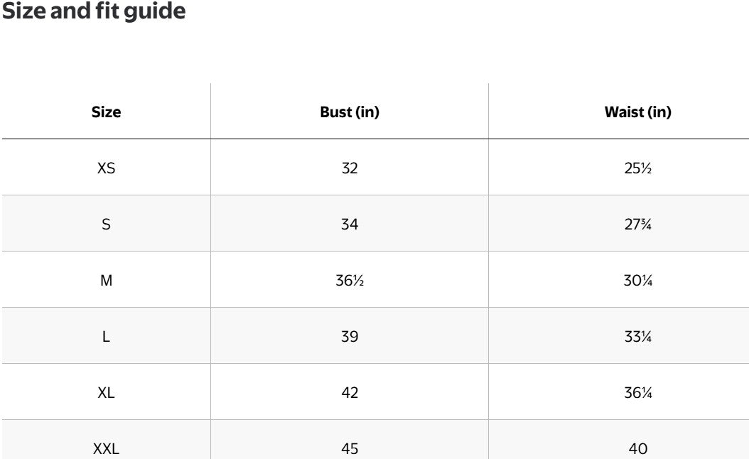Click the bust value 39

(x=350, y=337)
